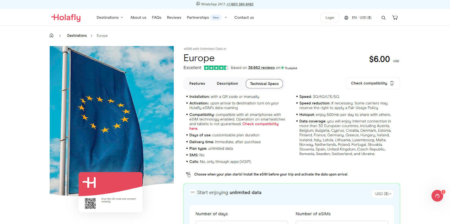Viewport: 450px width, 224px height.
Task: Open the EN - USD ($) language selector
Action: tap(362, 17)
